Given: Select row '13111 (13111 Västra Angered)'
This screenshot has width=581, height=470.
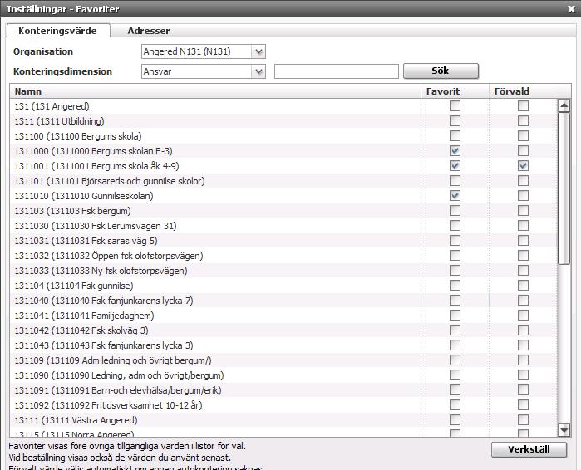Looking at the screenshot, I should (283, 420).
